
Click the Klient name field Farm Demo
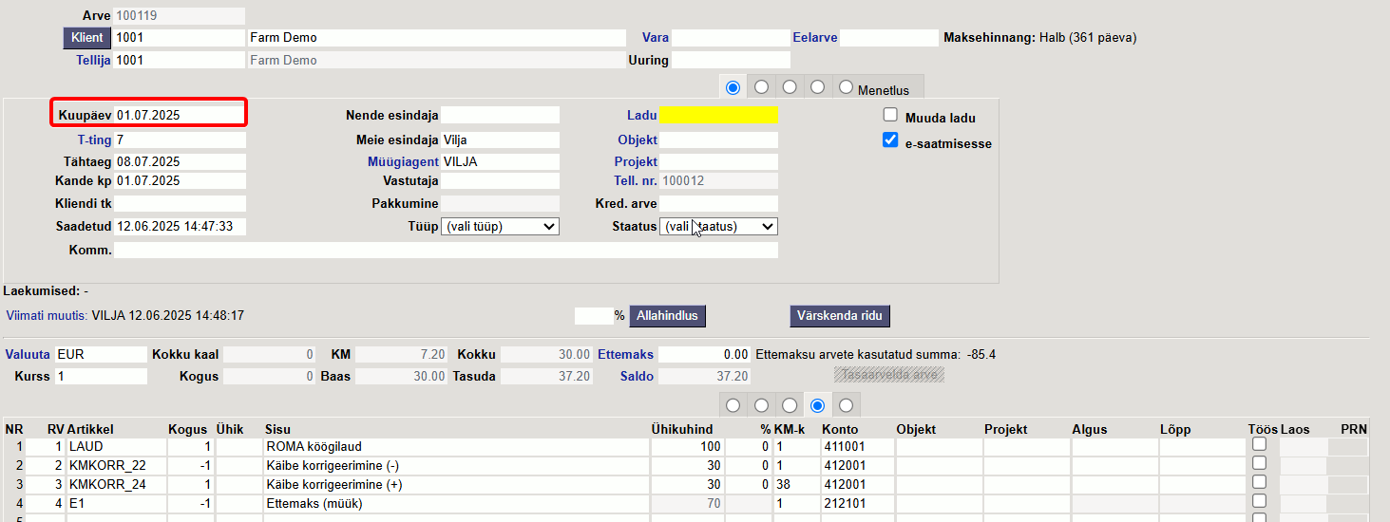pyautogui.click(x=437, y=38)
